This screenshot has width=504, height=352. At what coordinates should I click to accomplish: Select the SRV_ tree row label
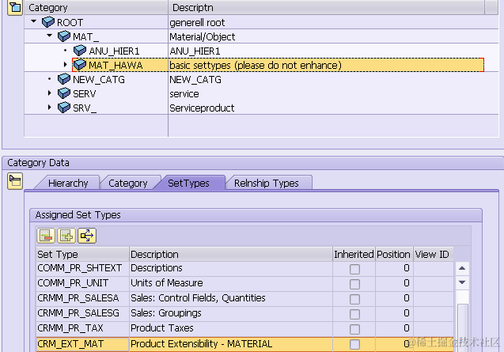point(85,108)
